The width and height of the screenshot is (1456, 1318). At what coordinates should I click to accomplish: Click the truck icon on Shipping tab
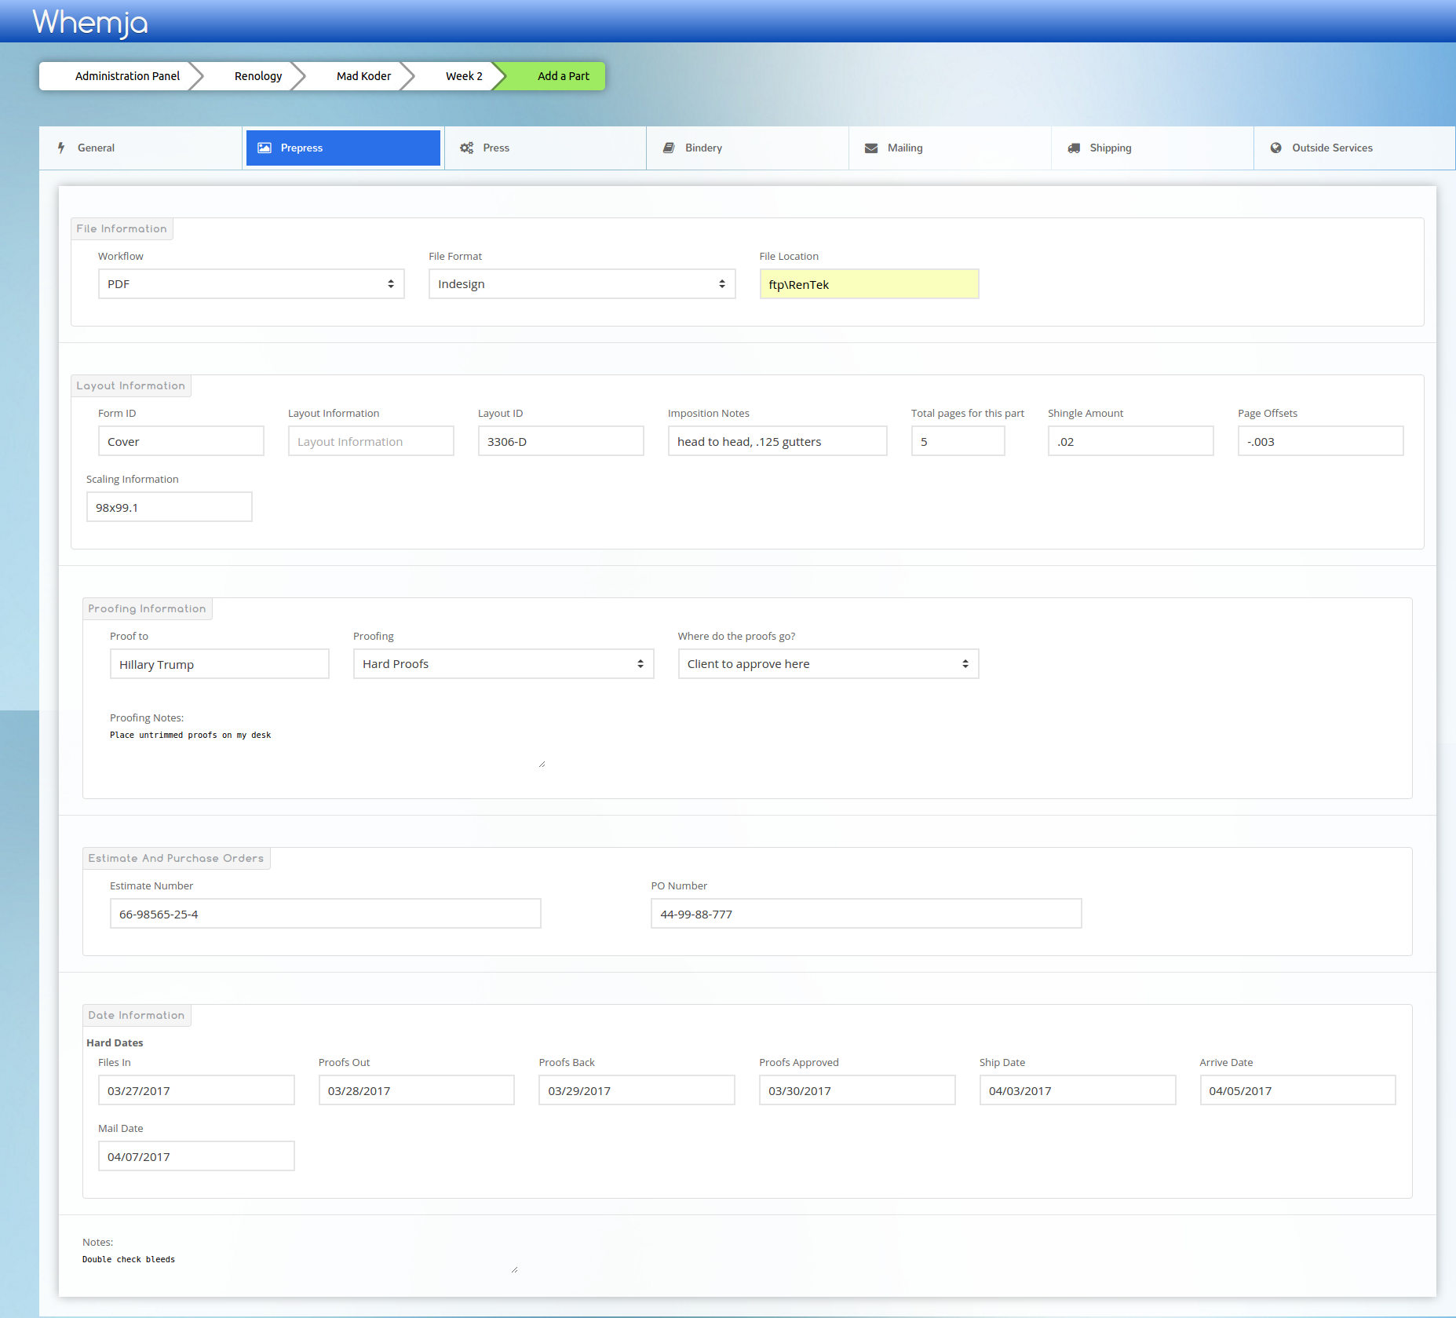[1074, 148]
